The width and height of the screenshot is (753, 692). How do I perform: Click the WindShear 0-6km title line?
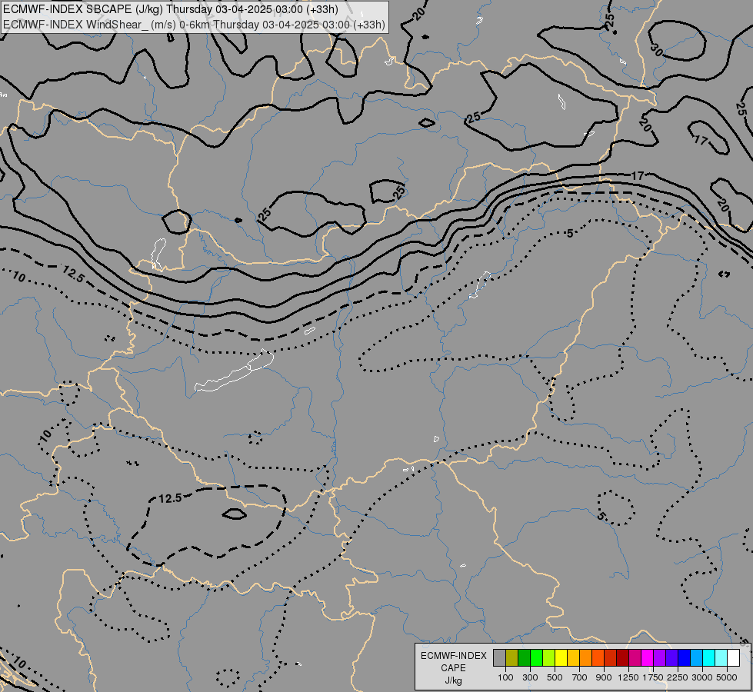(x=194, y=25)
